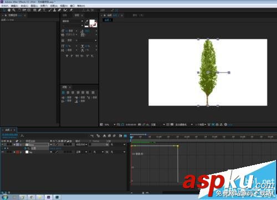The image size is (277, 200).
Task: Click the red label color of bg layer
Action: tap(18, 152)
